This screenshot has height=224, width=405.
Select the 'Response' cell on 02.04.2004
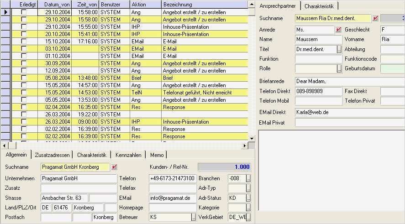pyautogui.click(x=205, y=107)
